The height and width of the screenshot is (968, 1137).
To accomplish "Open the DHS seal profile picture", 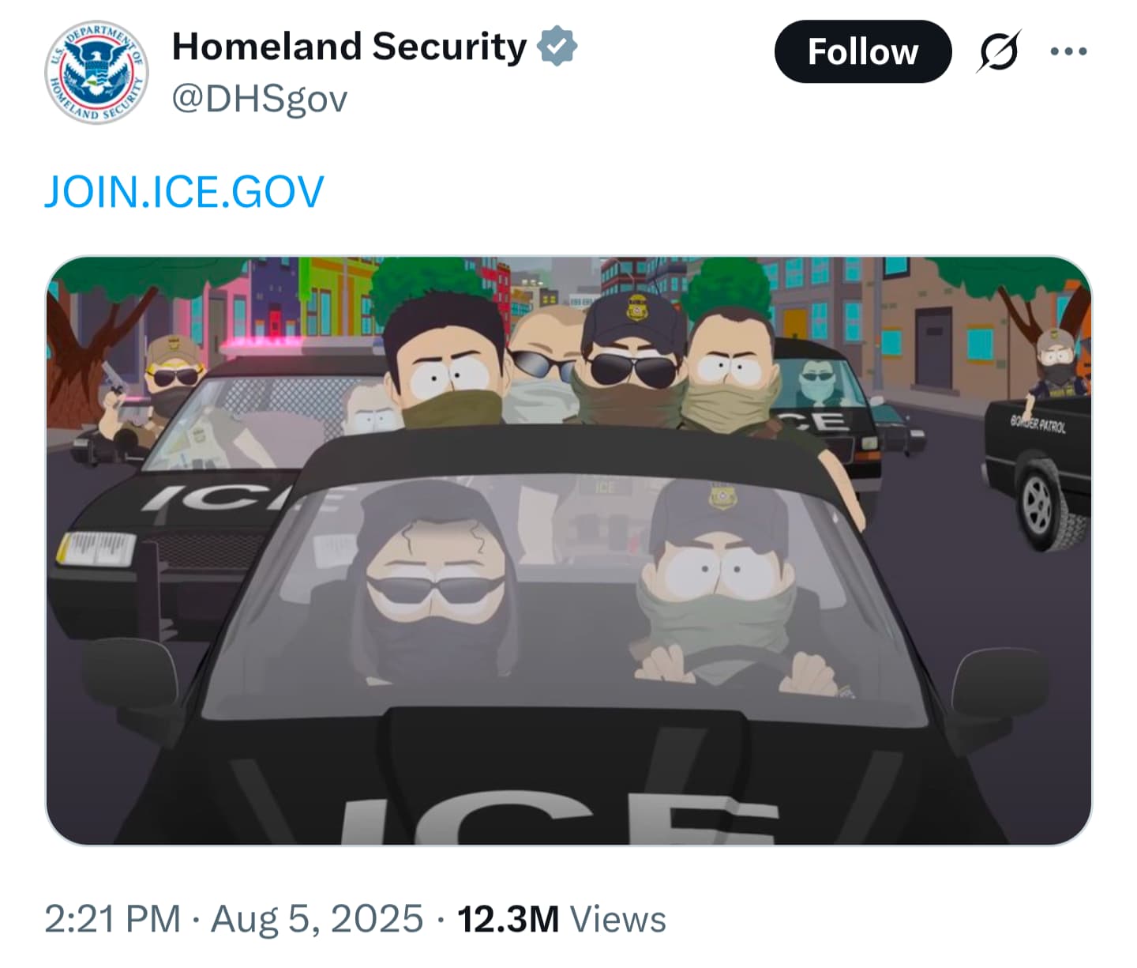I will pos(96,73).
